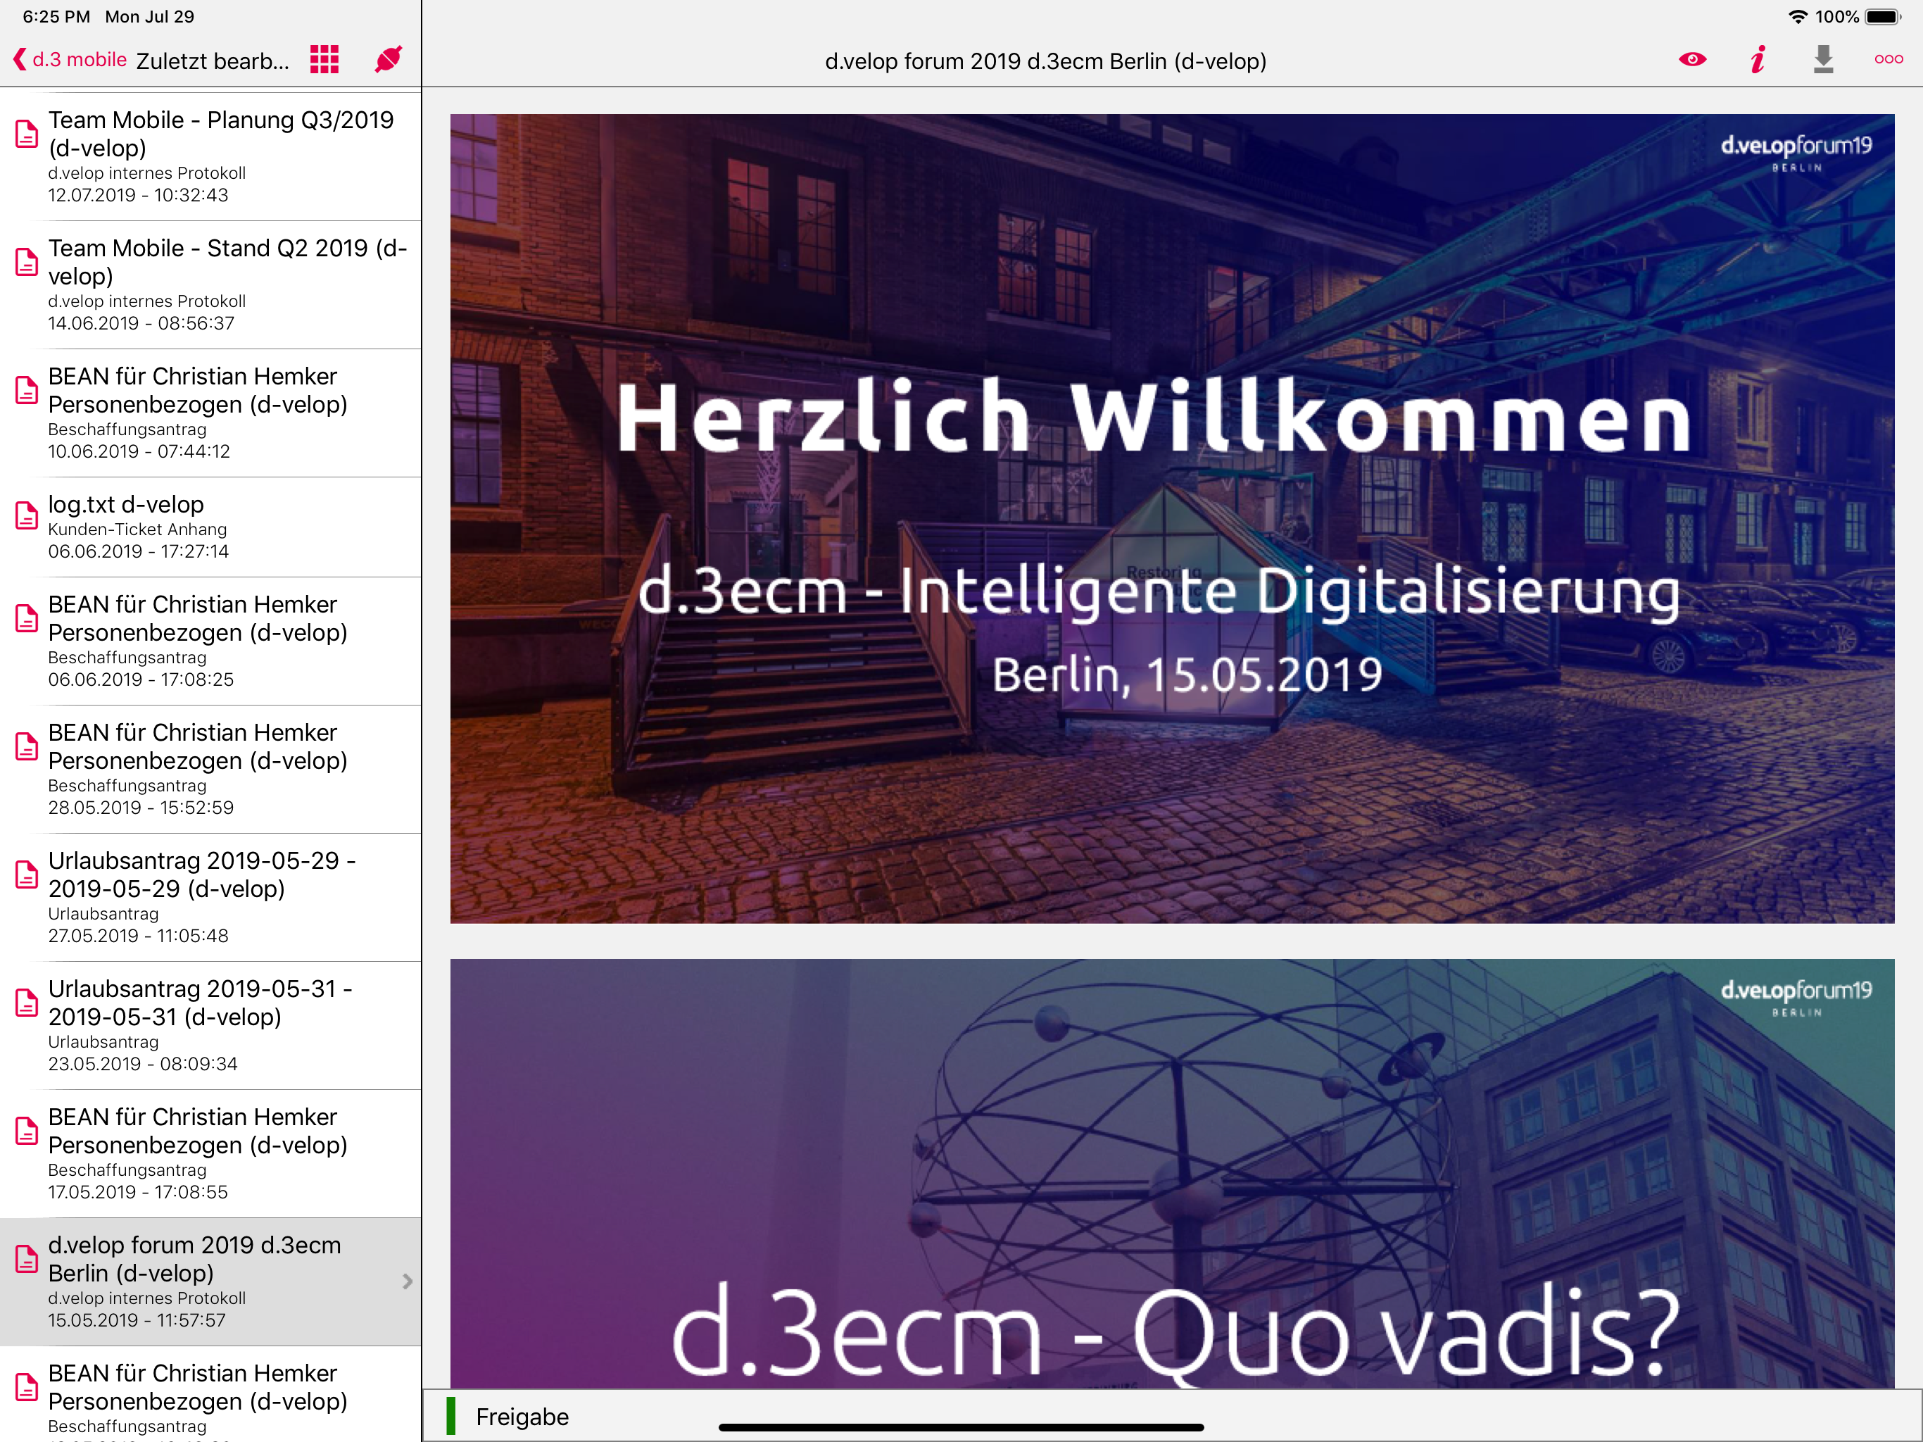Open Team Mobile - Planung Q3/2019 document

(210, 156)
